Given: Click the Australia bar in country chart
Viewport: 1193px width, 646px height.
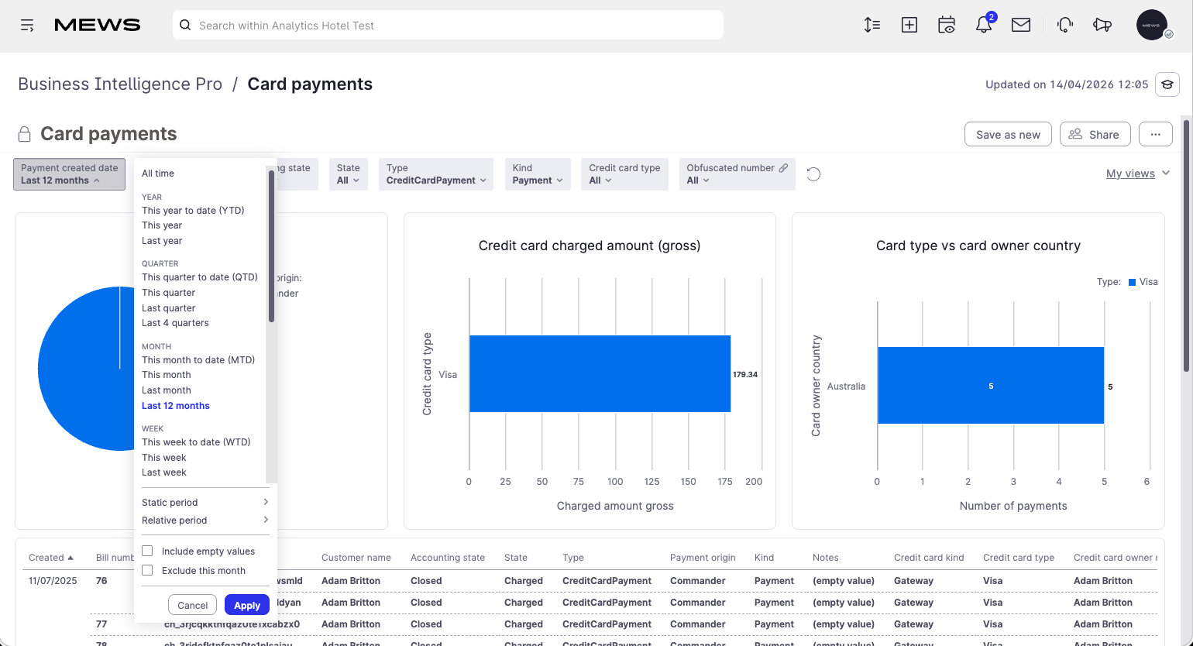Looking at the screenshot, I should [990, 385].
